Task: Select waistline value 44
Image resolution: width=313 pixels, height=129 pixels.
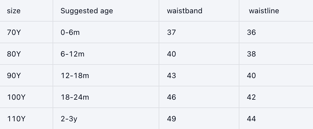Action: click(x=251, y=119)
